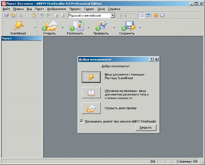Open the Справка menu
This screenshot has height=165, width=205.
coord(114,9)
